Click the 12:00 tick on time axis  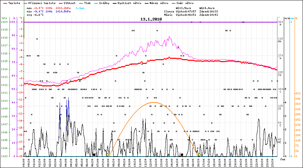pos(150,162)
